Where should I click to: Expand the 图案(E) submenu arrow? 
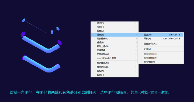click(x=136, y=31)
